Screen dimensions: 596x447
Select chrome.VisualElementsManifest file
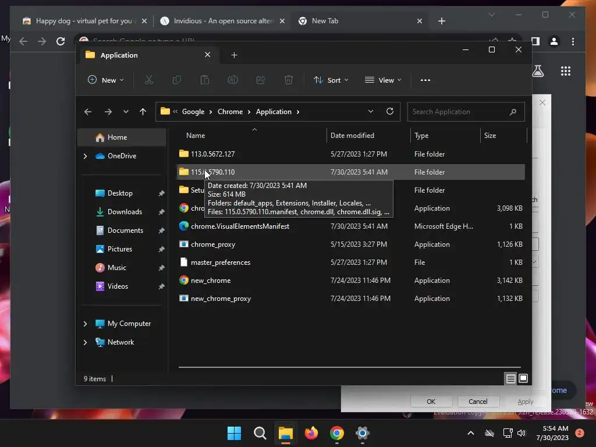[x=351, y=226]
